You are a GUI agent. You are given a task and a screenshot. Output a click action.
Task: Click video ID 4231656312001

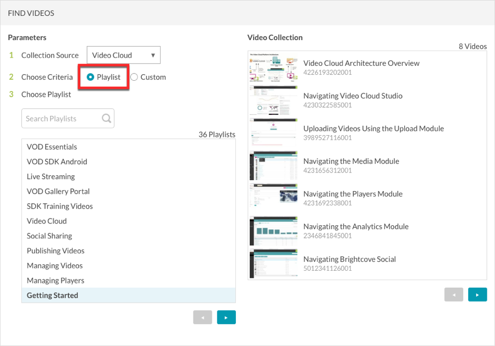click(327, 170)
